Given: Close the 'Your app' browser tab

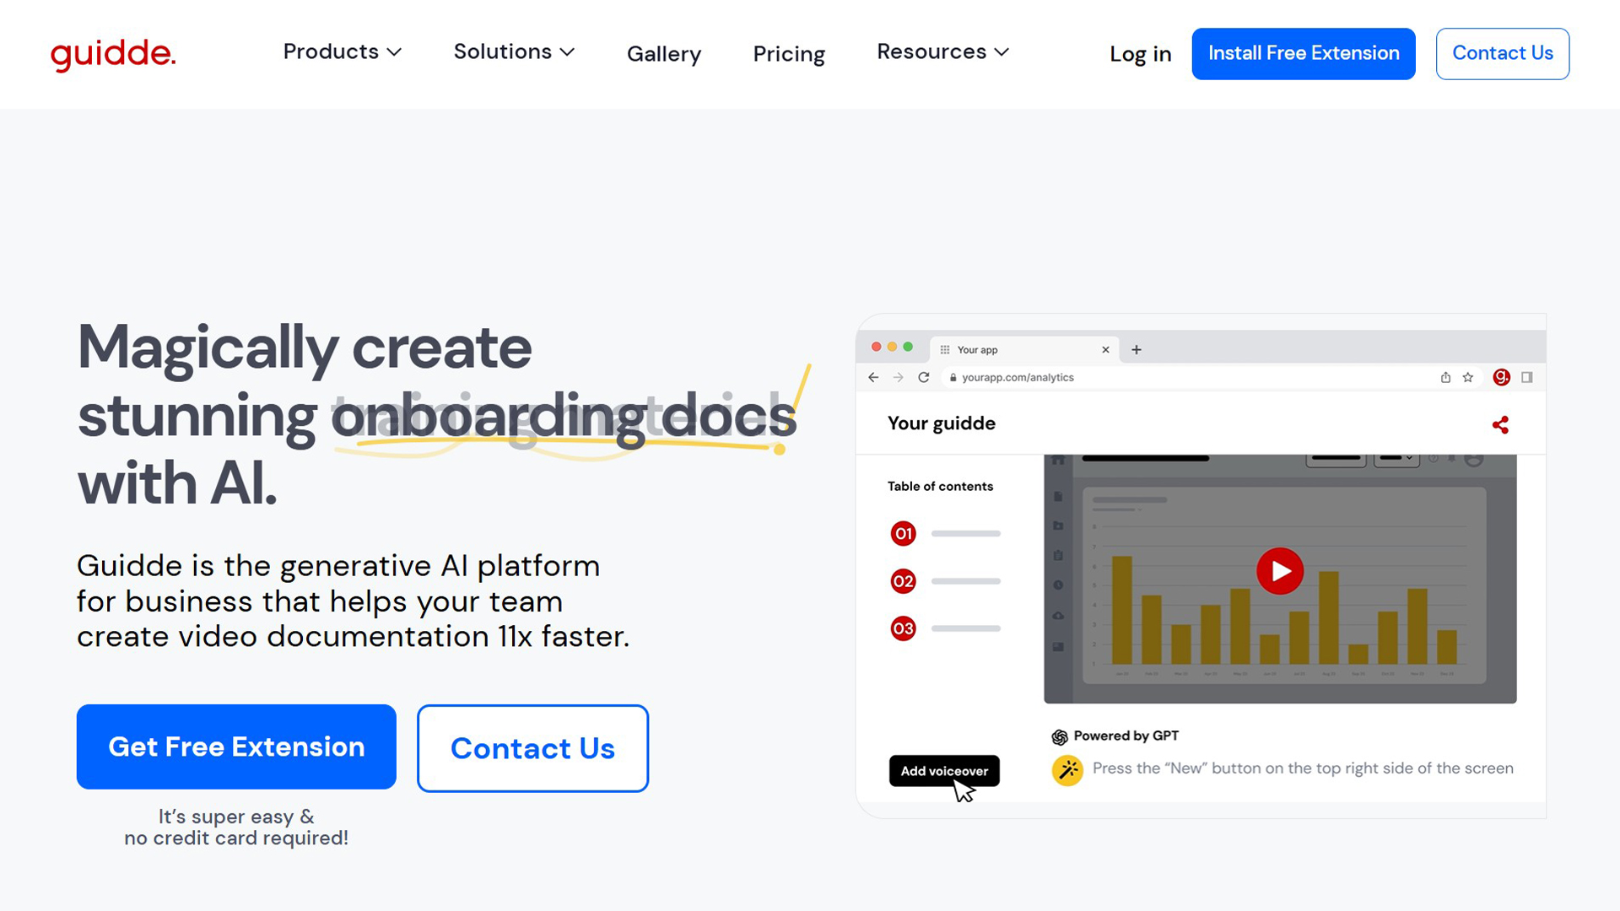Looking at the screenshot, I should point(1105,350).
